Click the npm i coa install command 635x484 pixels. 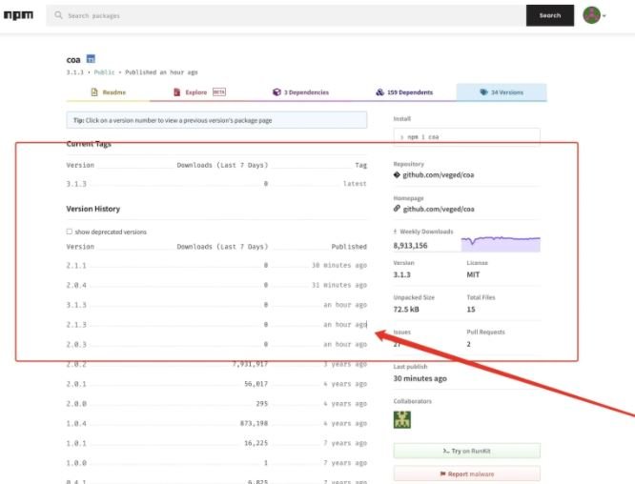[x=466, y=137]
